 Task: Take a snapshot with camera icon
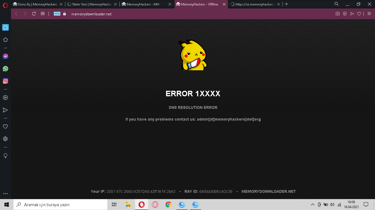(x=338, y=14)
